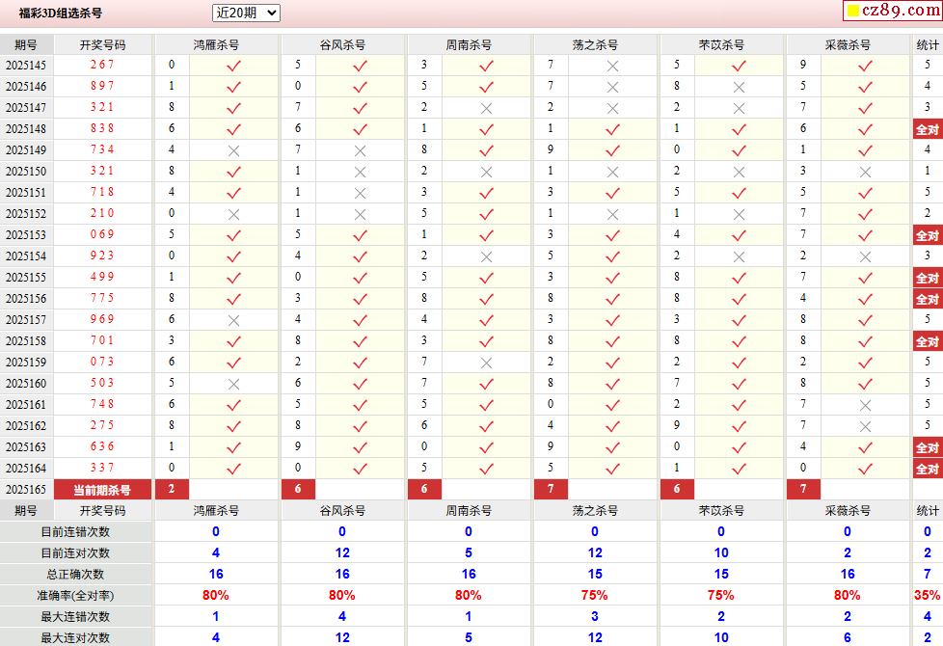Screen dimensions: 943x646
Task: Click the 鸿雁杀号 checkmark in row 2025145
Action: click(x=233, y=66)
